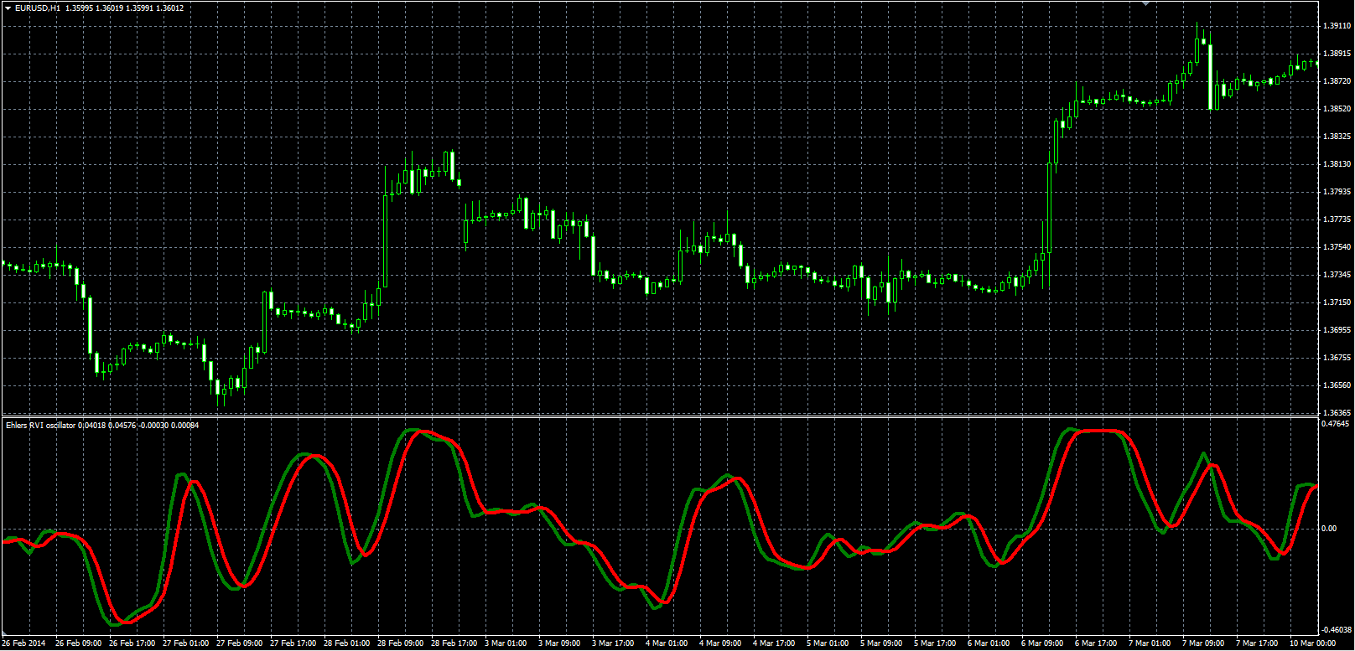Click the 0.47645 oscillator scale value
Image resolution: width=1355 pixels, height=651 pixels.
click(x=1337, y=425)
